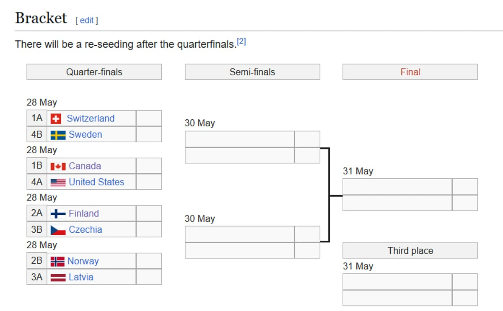Click the Third place header box
The image size is (503, 311).
410,251
